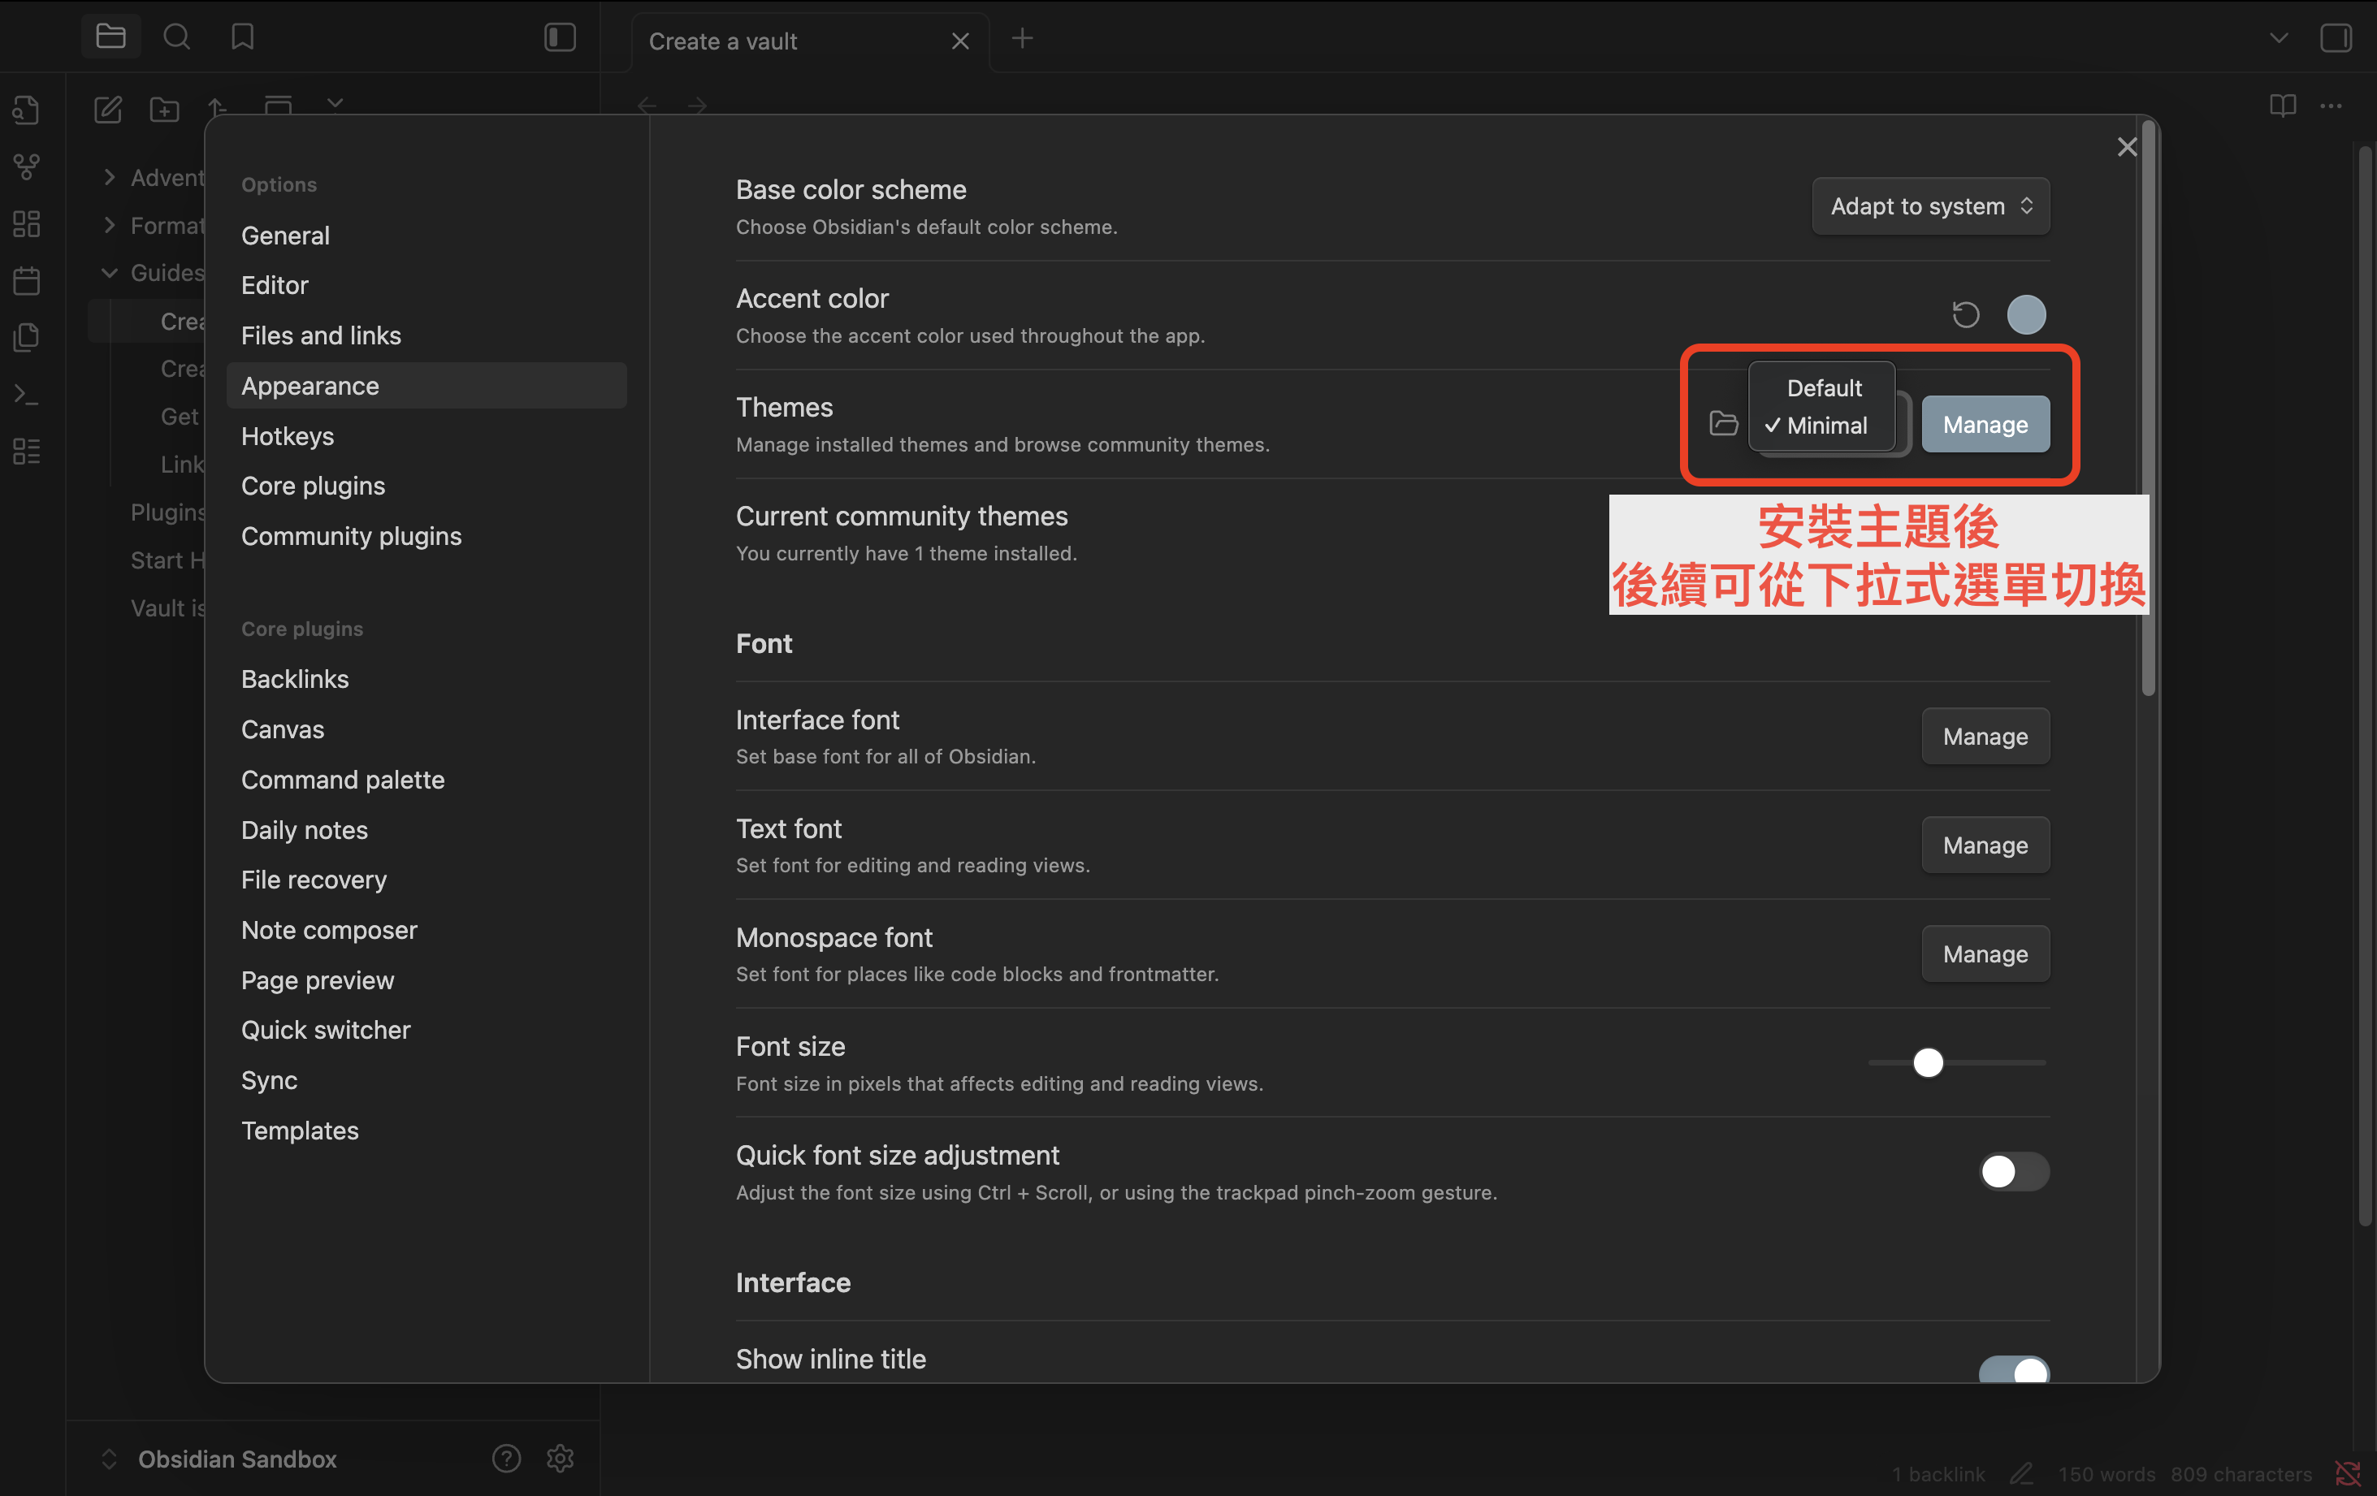Open the daily note calendar icon
Viewport: 2377px width, 1496px height.
coord(27,280)
